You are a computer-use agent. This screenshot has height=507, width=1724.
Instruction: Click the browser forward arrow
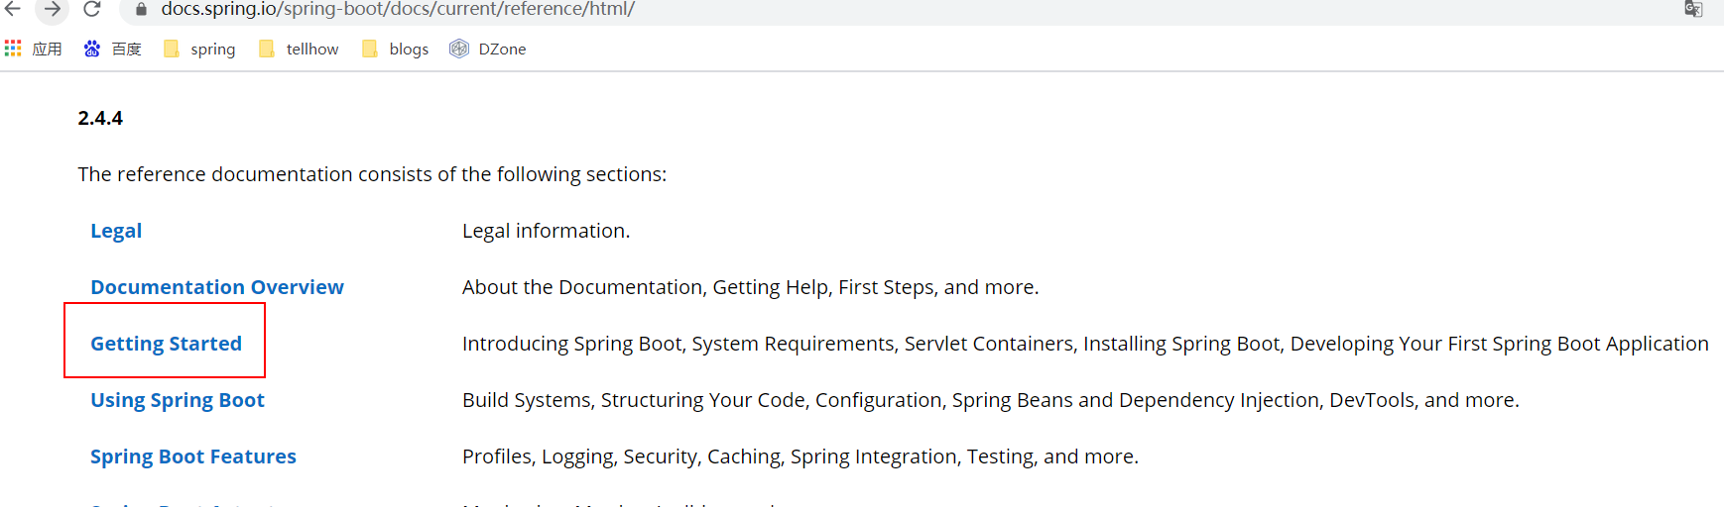[x=53, y=9]
